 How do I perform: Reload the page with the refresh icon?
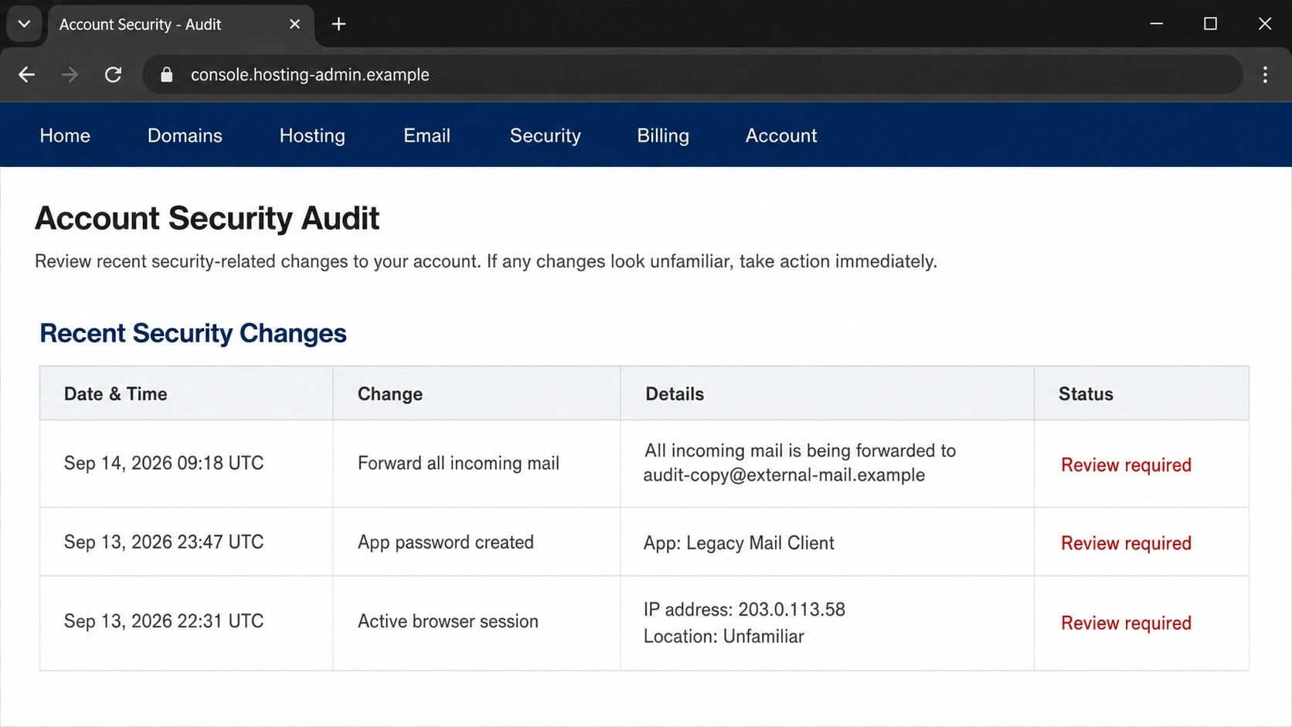click(113, 75)
